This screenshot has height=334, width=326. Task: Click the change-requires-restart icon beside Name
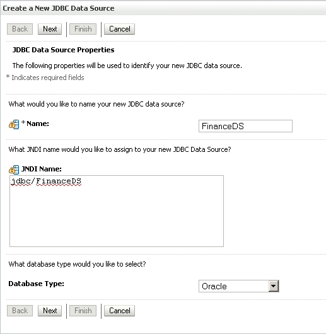[14, 124]
